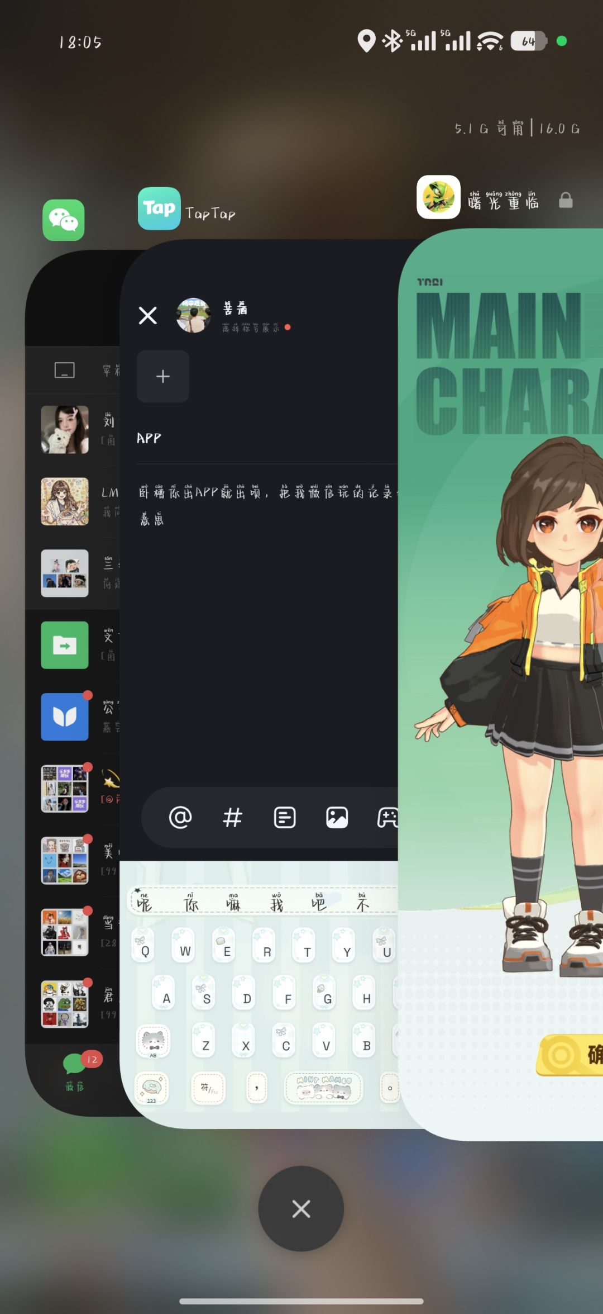Select keyboard candidate 你
The height and width of the screenshot is (1314, 603).
click(190, 903)
